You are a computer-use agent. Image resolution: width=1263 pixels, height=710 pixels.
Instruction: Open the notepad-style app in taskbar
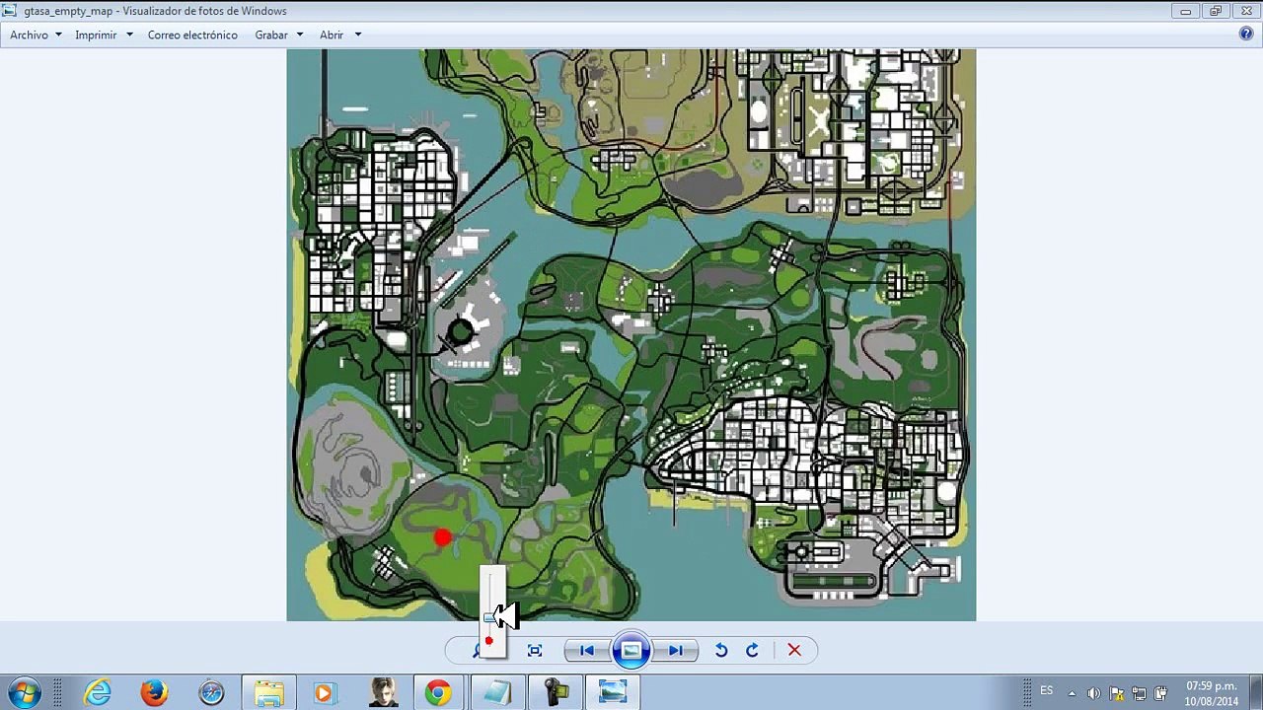497,693
